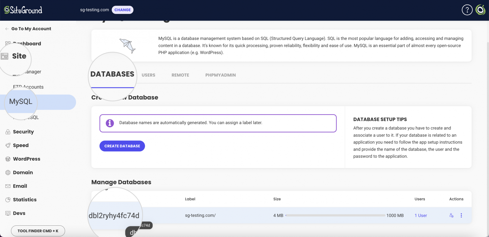489x237 pixels.
Task: Open the manage users icon for dbl2ryhy4fc74d
Action: click(451, 216)
